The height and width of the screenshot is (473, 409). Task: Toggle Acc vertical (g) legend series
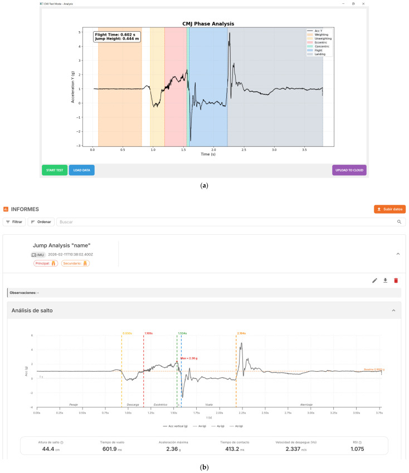[x=175, y=426]
